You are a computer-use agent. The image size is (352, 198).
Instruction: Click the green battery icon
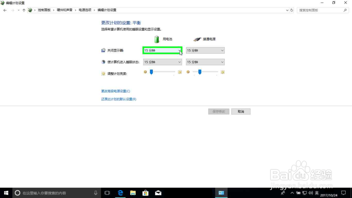tap(157, 39)
